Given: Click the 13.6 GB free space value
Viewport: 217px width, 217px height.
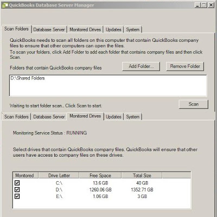Looking at the screenshot, I should tap(100, 183).
